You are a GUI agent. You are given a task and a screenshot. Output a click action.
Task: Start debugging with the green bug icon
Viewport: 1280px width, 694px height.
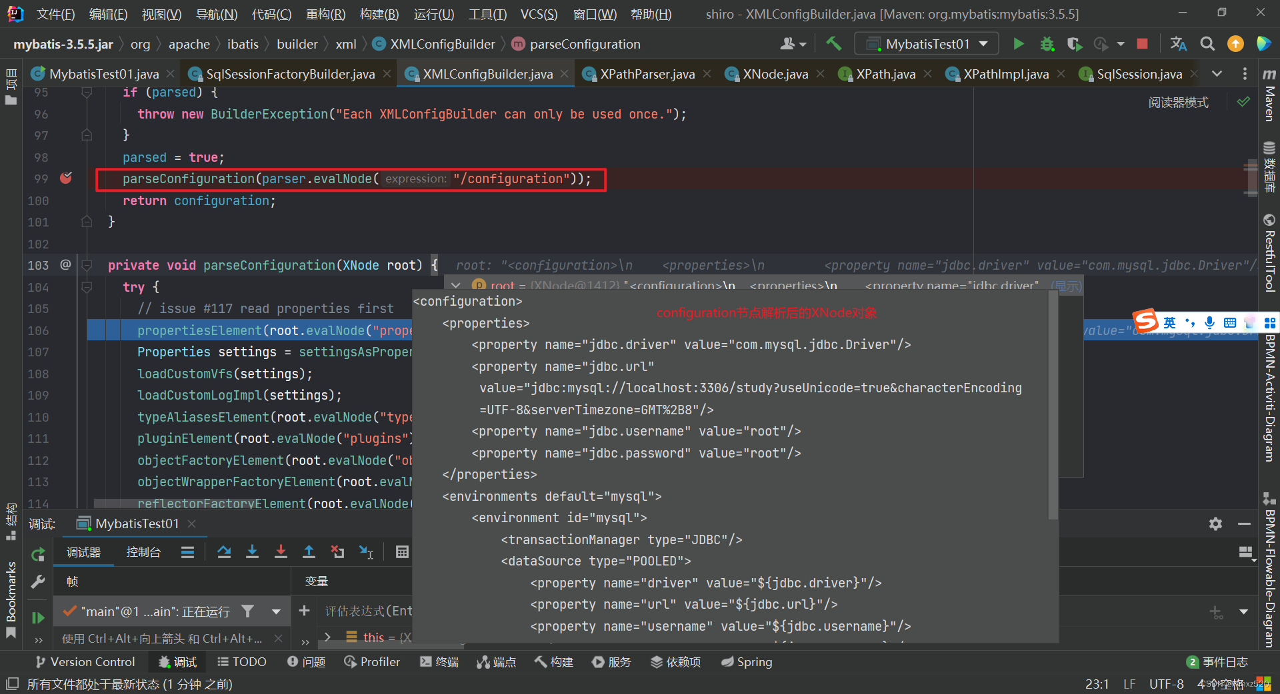[x=1047, y=44]
